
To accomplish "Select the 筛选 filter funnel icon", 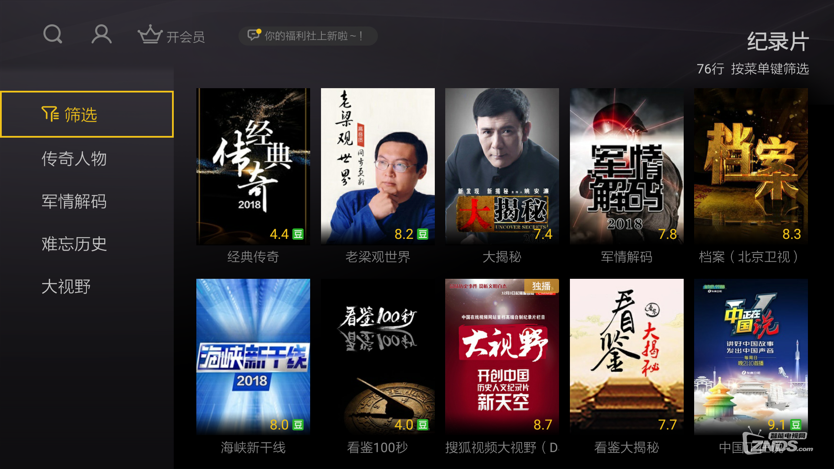I will tap(50, 114).
